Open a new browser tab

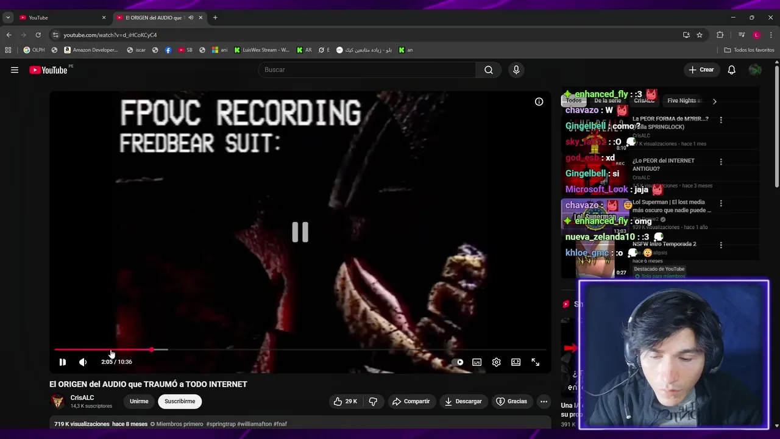[215, 18]
